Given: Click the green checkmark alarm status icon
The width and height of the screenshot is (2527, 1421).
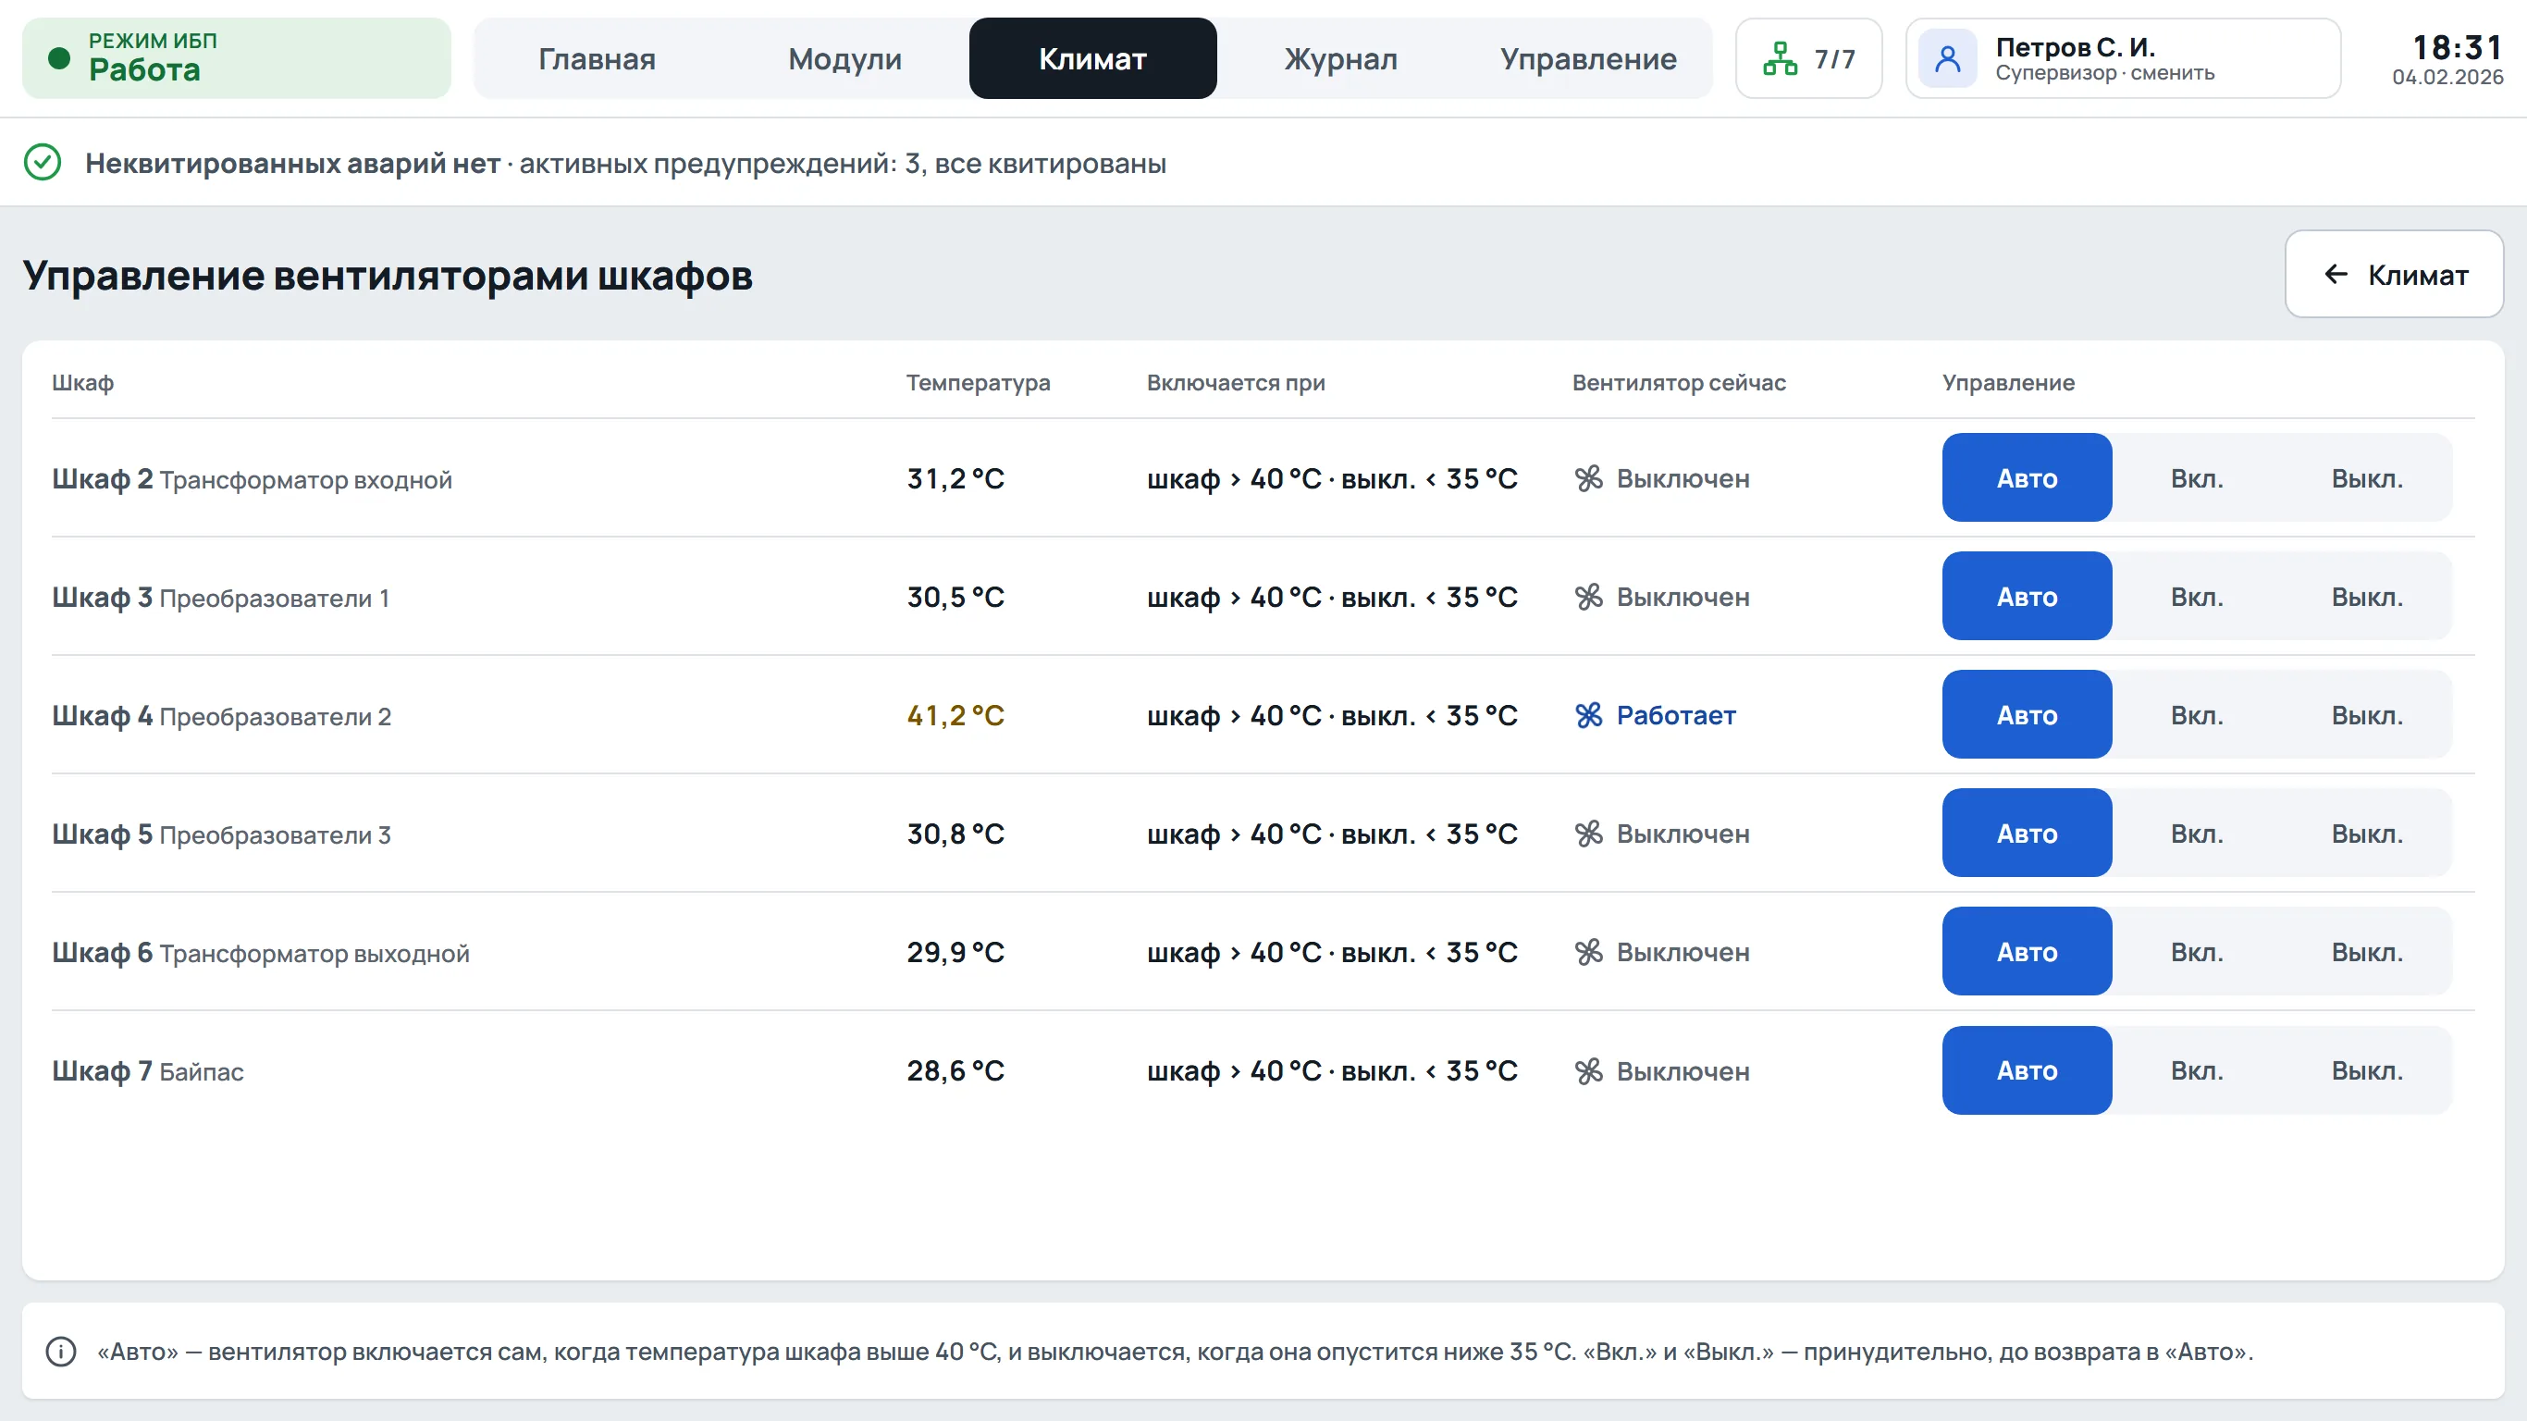Looking at the screenshot, I should (x=43, y=163).
